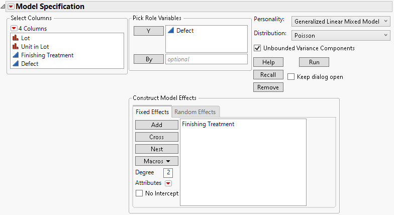Viewport: 394px width, 215px height.
Task: Open the Attributes red triangle menu
Action: click(168, 183)
